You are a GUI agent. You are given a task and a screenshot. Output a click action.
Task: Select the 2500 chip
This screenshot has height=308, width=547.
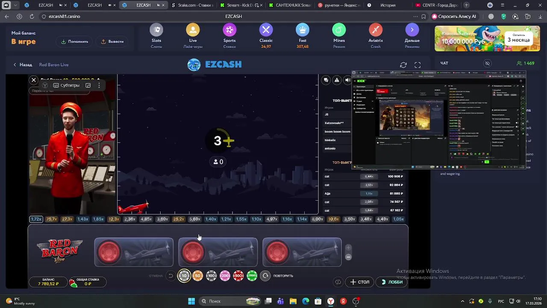point(252,276)
